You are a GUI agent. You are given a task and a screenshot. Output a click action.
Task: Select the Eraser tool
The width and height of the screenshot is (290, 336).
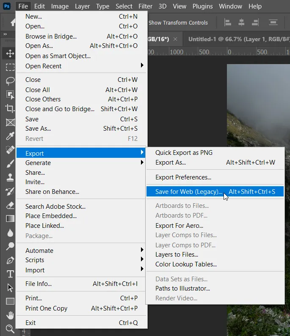point(10,205)
